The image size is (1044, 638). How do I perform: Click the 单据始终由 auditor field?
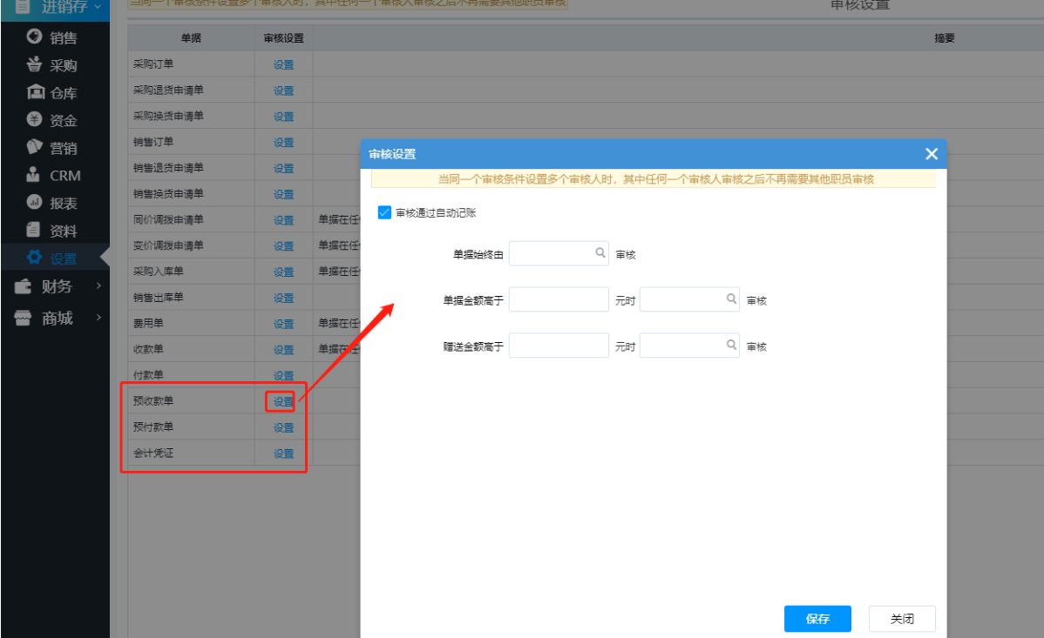(559, 253)
